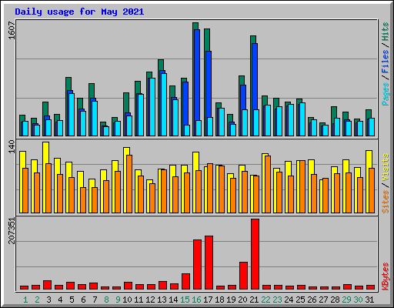The height and width of the screenshot is (308, 394).
Task: Click the yellow Visits legend label
Action: [386, 168]
